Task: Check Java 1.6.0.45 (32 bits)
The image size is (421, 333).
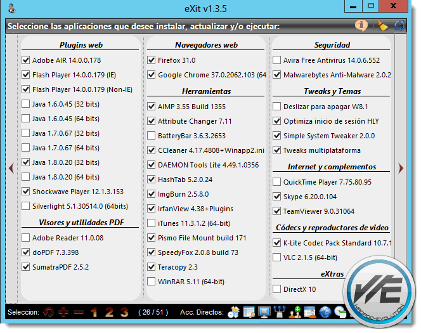Action: click(26, 103)
